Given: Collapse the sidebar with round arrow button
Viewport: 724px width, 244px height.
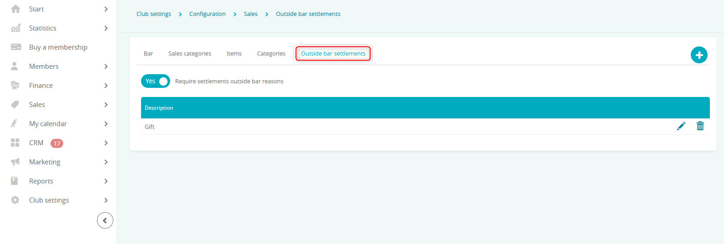Looking at the screenshot, I should pyautogui.click(x=105, y=220).
